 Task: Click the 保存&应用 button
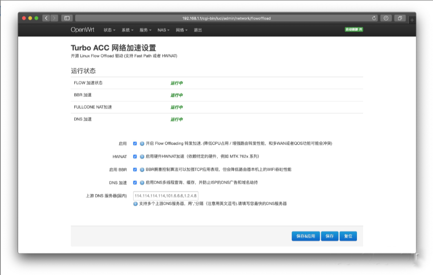pos(305,236)
